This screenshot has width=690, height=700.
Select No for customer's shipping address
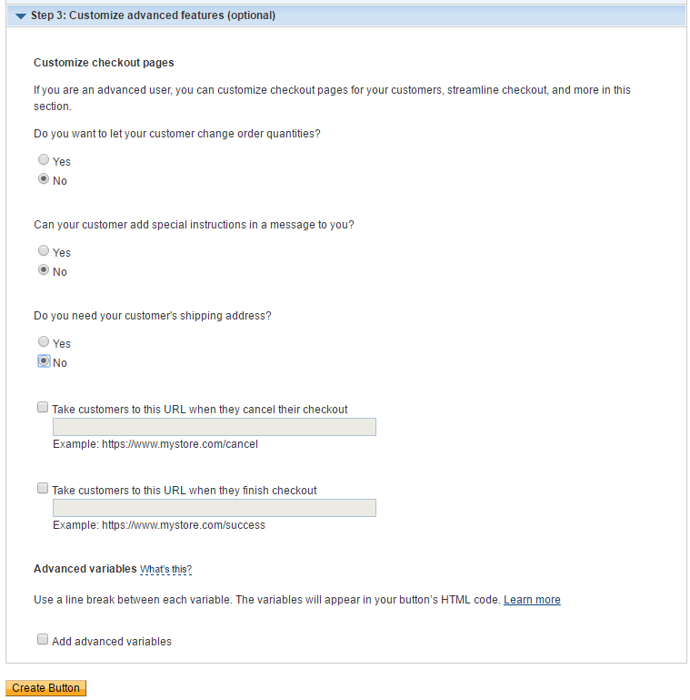[x=44, y=361]
